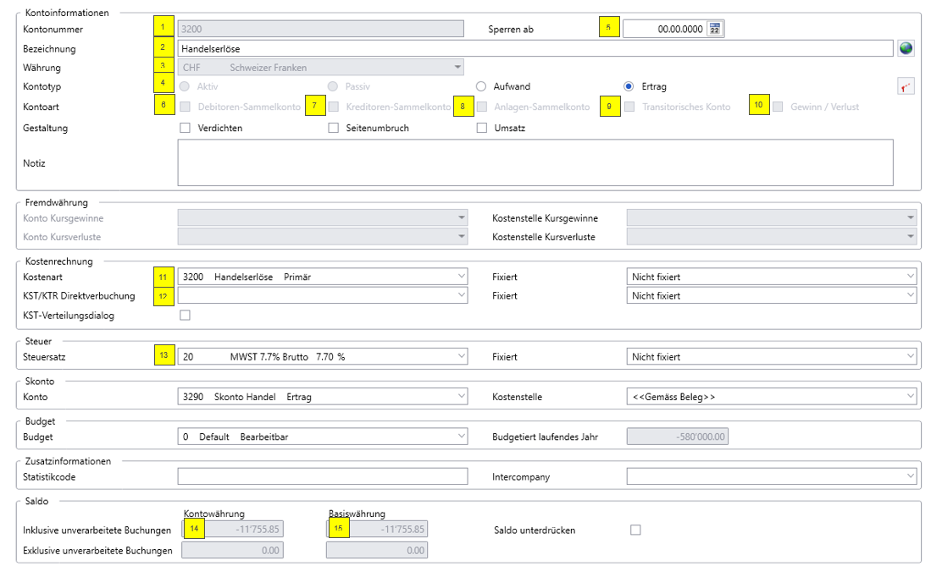Open the Kostenstelle dropdown showing Gemäss Beleg
The height and width of the screenshot is (577, 931).
click(772, 396)
